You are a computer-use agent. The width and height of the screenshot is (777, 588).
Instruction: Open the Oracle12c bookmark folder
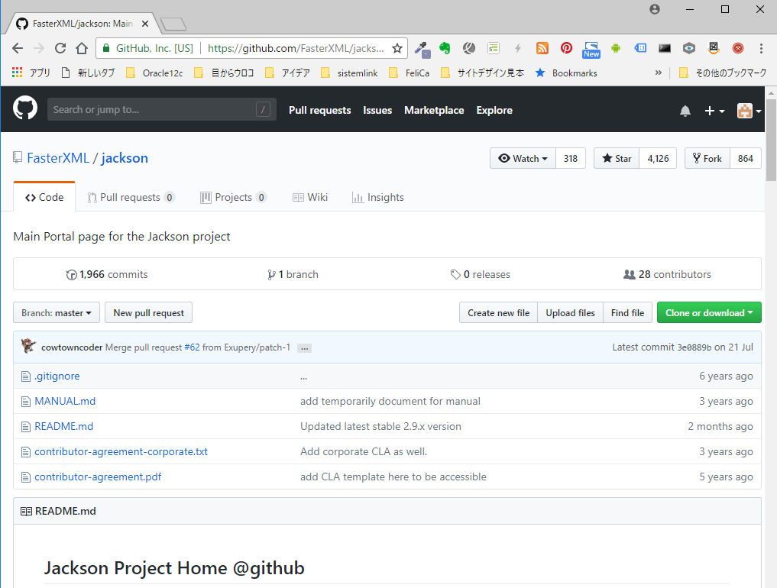tap(154, 73)
